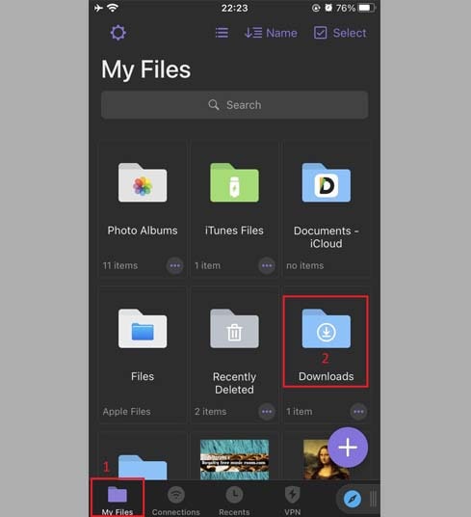Tap the Select button
The height and width of the screenshot is (517, 471).
click(340, 33)
